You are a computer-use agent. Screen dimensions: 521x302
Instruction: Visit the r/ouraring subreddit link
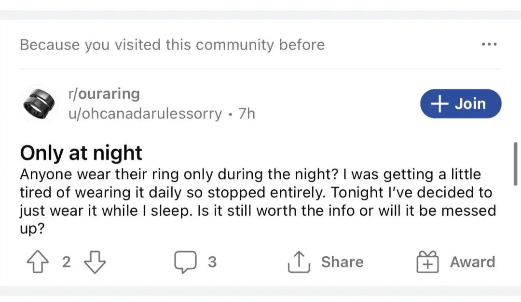click(104, 93)
